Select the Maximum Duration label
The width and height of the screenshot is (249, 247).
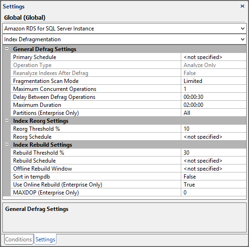[37, 105]
